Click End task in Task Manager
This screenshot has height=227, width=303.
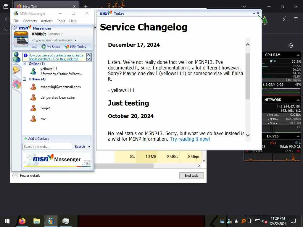tap(191, 176)
